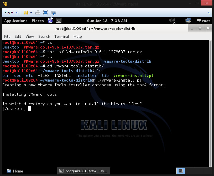This screenshot has width=214, height=176.
Task: Click "Installing VMware Tools." line
Action: [x=30, y=94]
